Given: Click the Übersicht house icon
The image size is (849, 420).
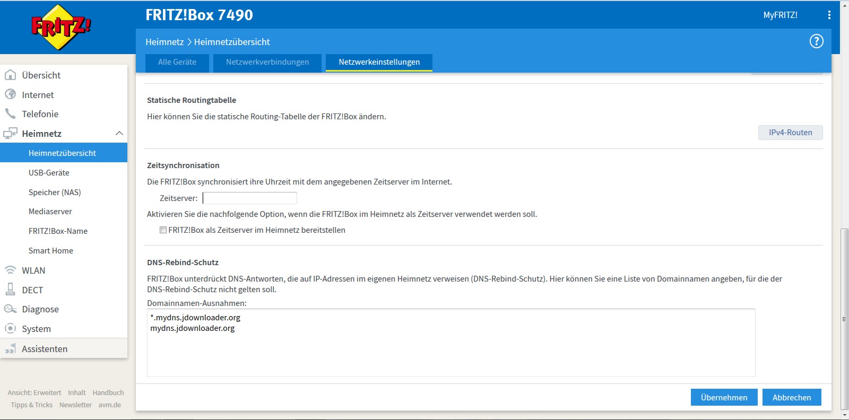Looking at the screenshot, I should coord(10,75).
